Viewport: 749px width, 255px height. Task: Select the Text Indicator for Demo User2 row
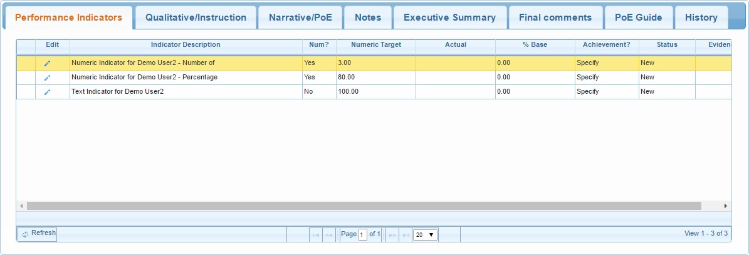[x=186, y=92]
